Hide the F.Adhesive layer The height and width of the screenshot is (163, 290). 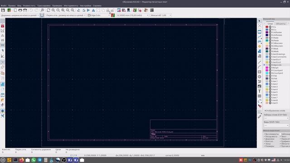tap(270, 32)
